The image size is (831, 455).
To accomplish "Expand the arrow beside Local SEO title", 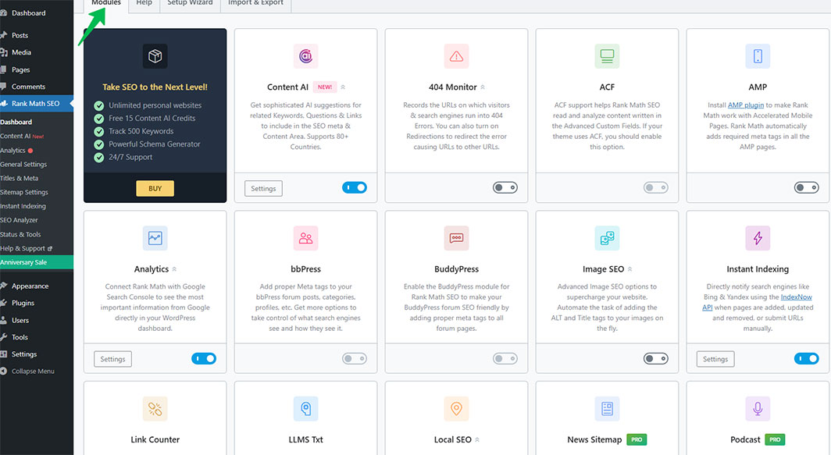I will pyautogui.click(x=477, y=440).
